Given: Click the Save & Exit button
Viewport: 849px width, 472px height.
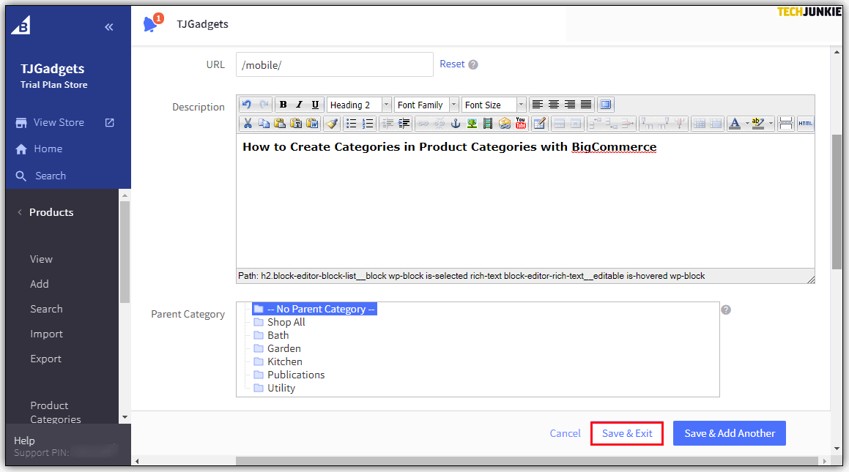Looking at the screenshot, I should point(627,433).
